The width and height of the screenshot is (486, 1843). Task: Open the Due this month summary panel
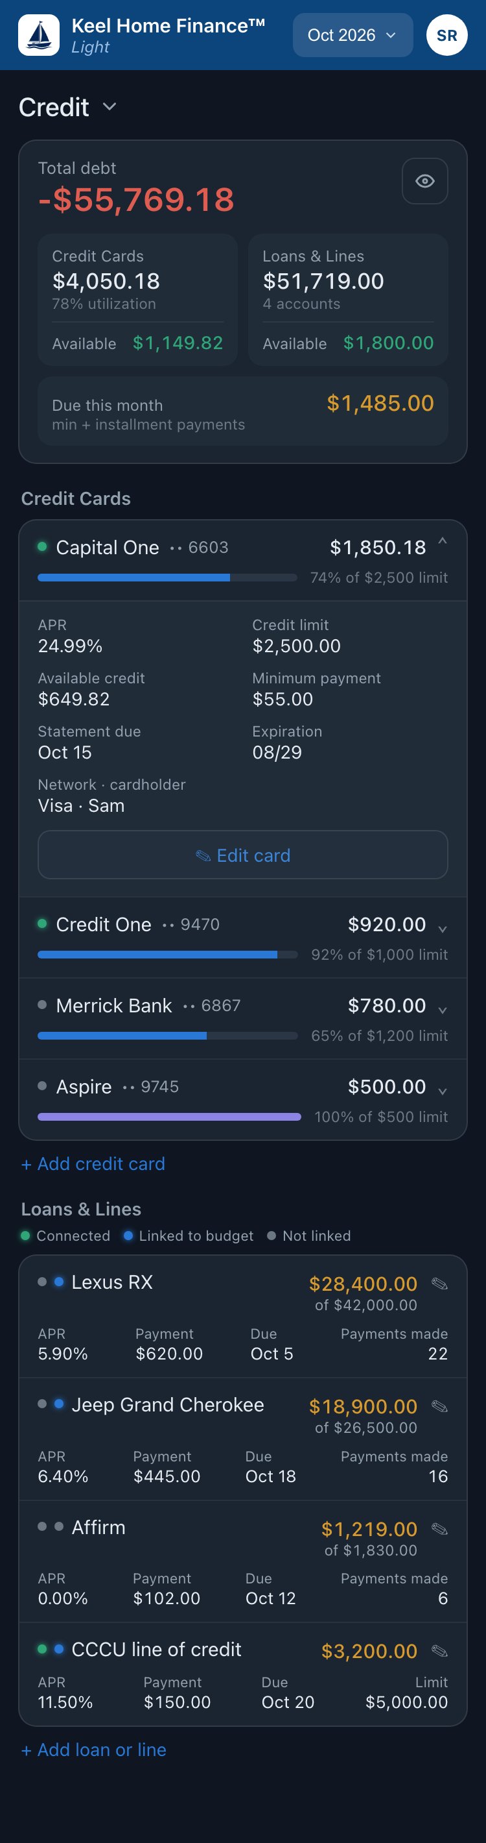(243, 411)
